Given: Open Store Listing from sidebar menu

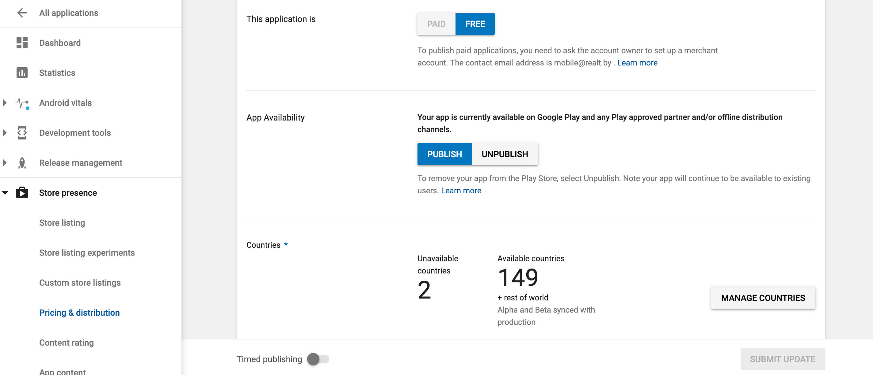Looking at the screenshot, I should click(x=61, y=223).
